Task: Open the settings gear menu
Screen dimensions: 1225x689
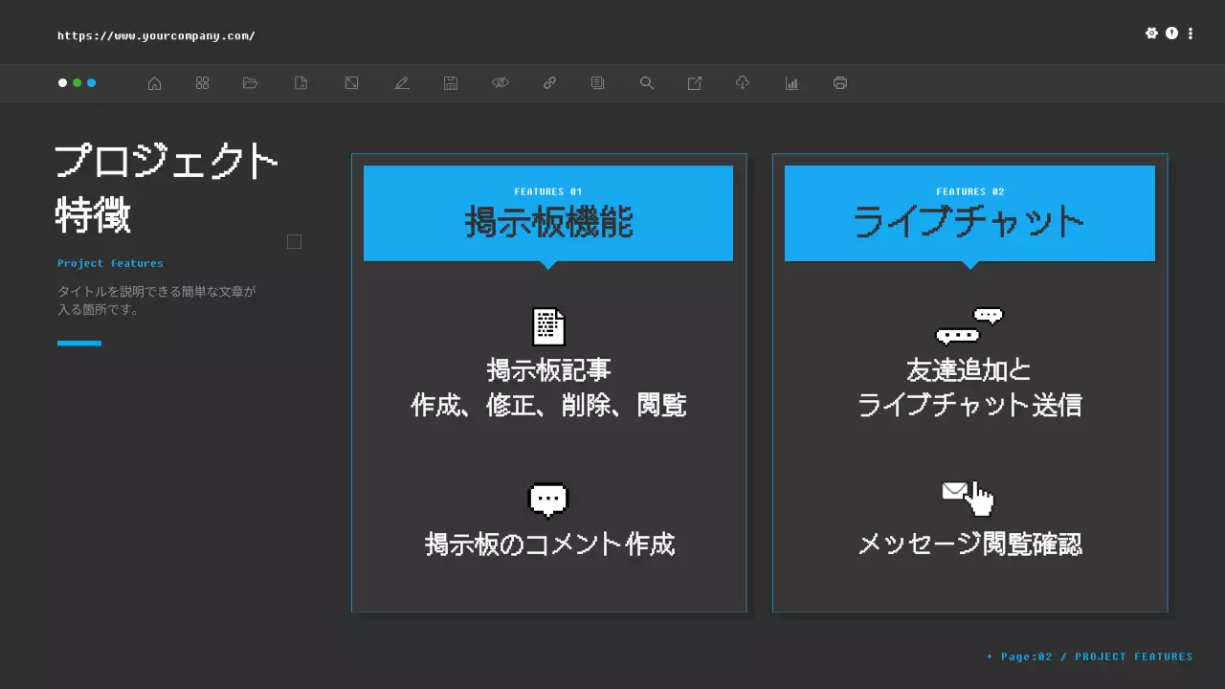Action: coord(1152,33)
